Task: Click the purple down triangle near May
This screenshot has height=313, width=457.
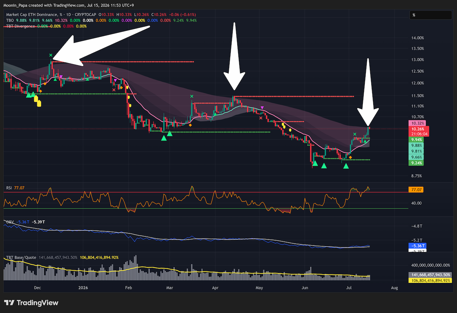Action: coord(262,108)
